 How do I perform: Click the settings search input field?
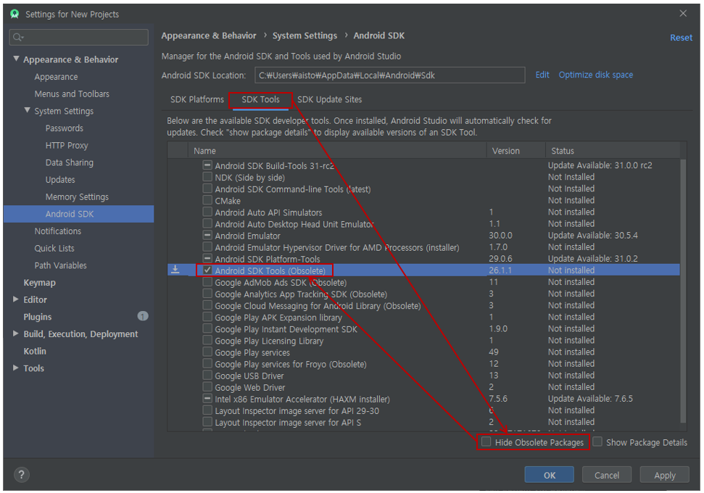(78, 37)
